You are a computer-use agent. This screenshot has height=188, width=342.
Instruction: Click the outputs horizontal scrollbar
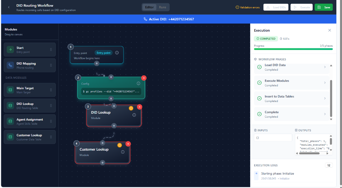tap(309, 153)
